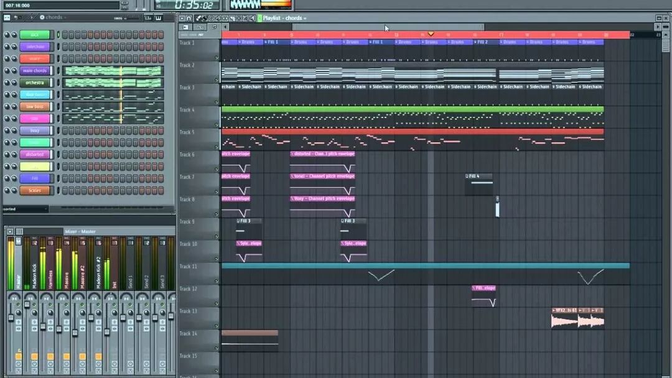Open the Playlist - chords title dropdown
Screen dimensions: 672x378
[x=284, y=18]
